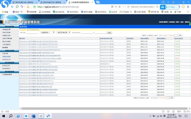
Task: Click the gray search button in filter row
Action: (109, 33)
